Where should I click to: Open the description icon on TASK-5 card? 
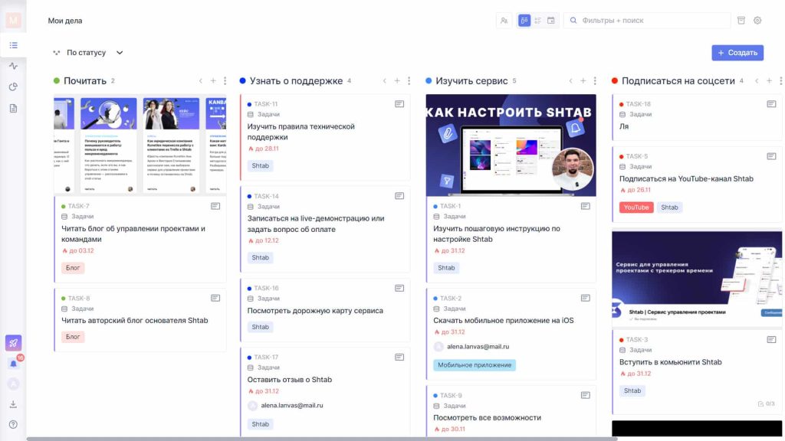pyautogui.click(x=771, y=156)
